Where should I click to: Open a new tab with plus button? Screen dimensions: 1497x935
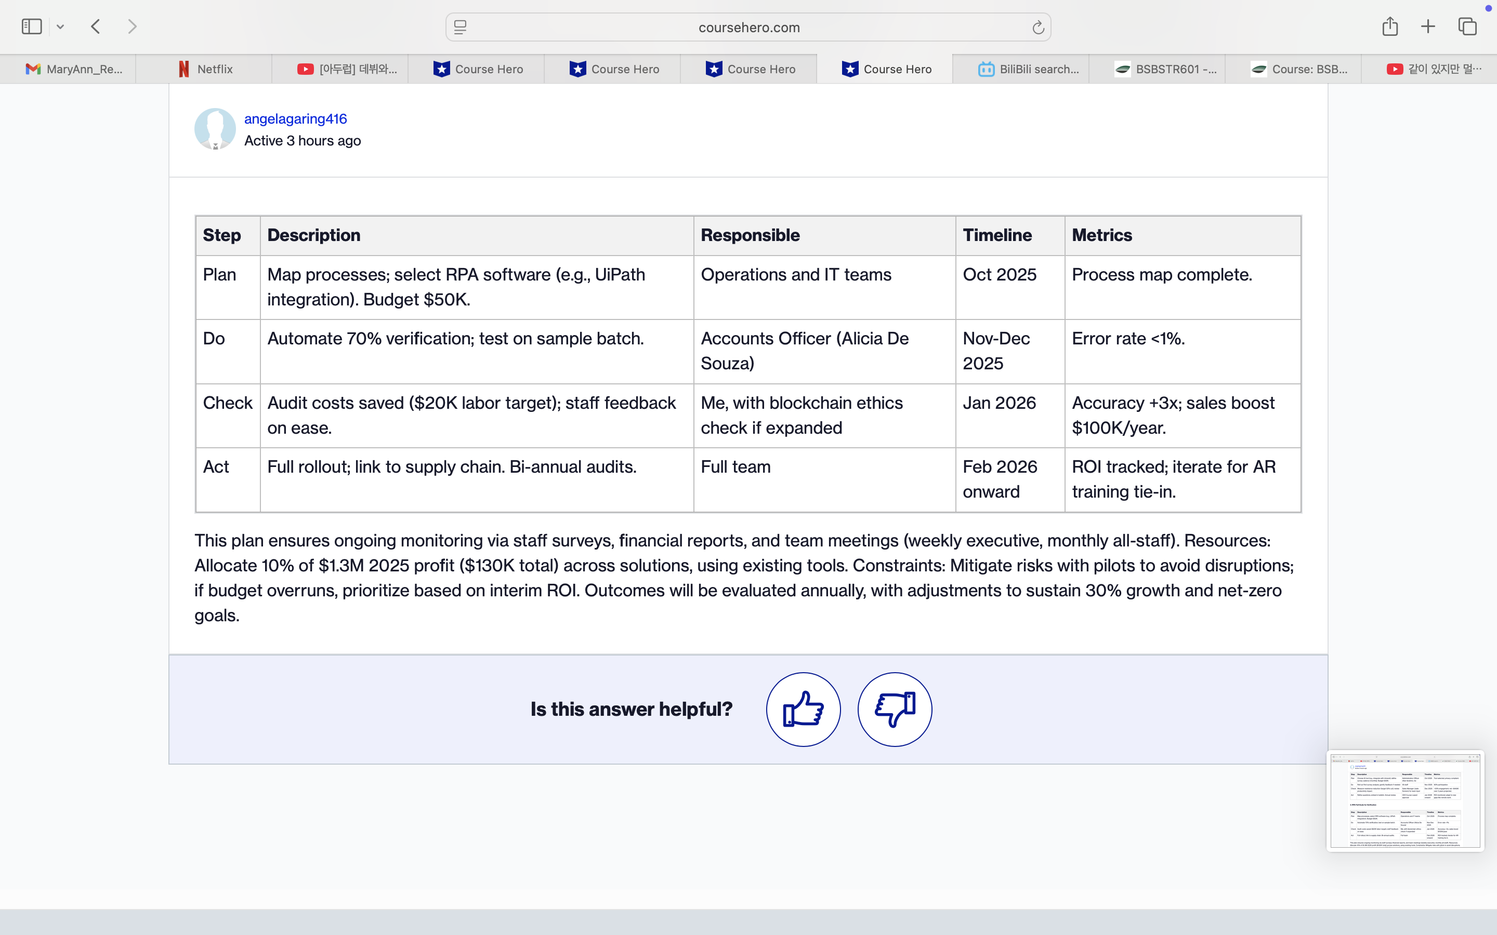[x=1428, y=26]
